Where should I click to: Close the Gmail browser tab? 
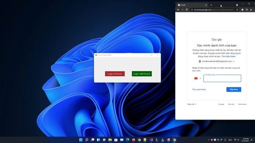click(x=206, y=5)
